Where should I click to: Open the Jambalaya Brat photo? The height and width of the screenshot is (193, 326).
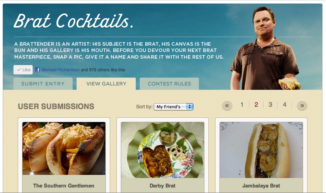point(261,150)
